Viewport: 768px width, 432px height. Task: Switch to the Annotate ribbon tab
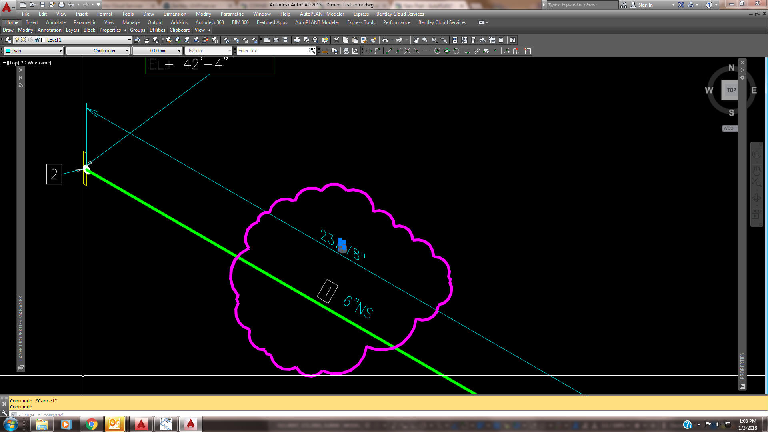(x=56, y=22)
